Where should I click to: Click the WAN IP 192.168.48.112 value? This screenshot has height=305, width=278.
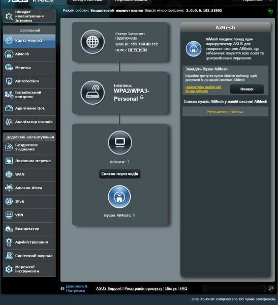point(144,44)
